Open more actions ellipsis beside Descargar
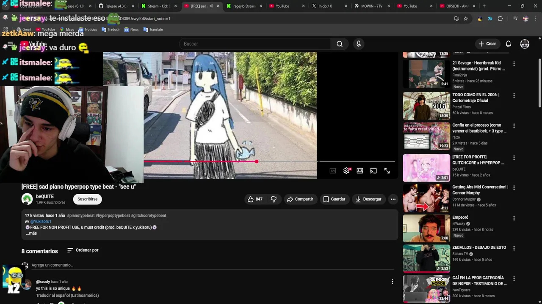 [x=393, y=199]
